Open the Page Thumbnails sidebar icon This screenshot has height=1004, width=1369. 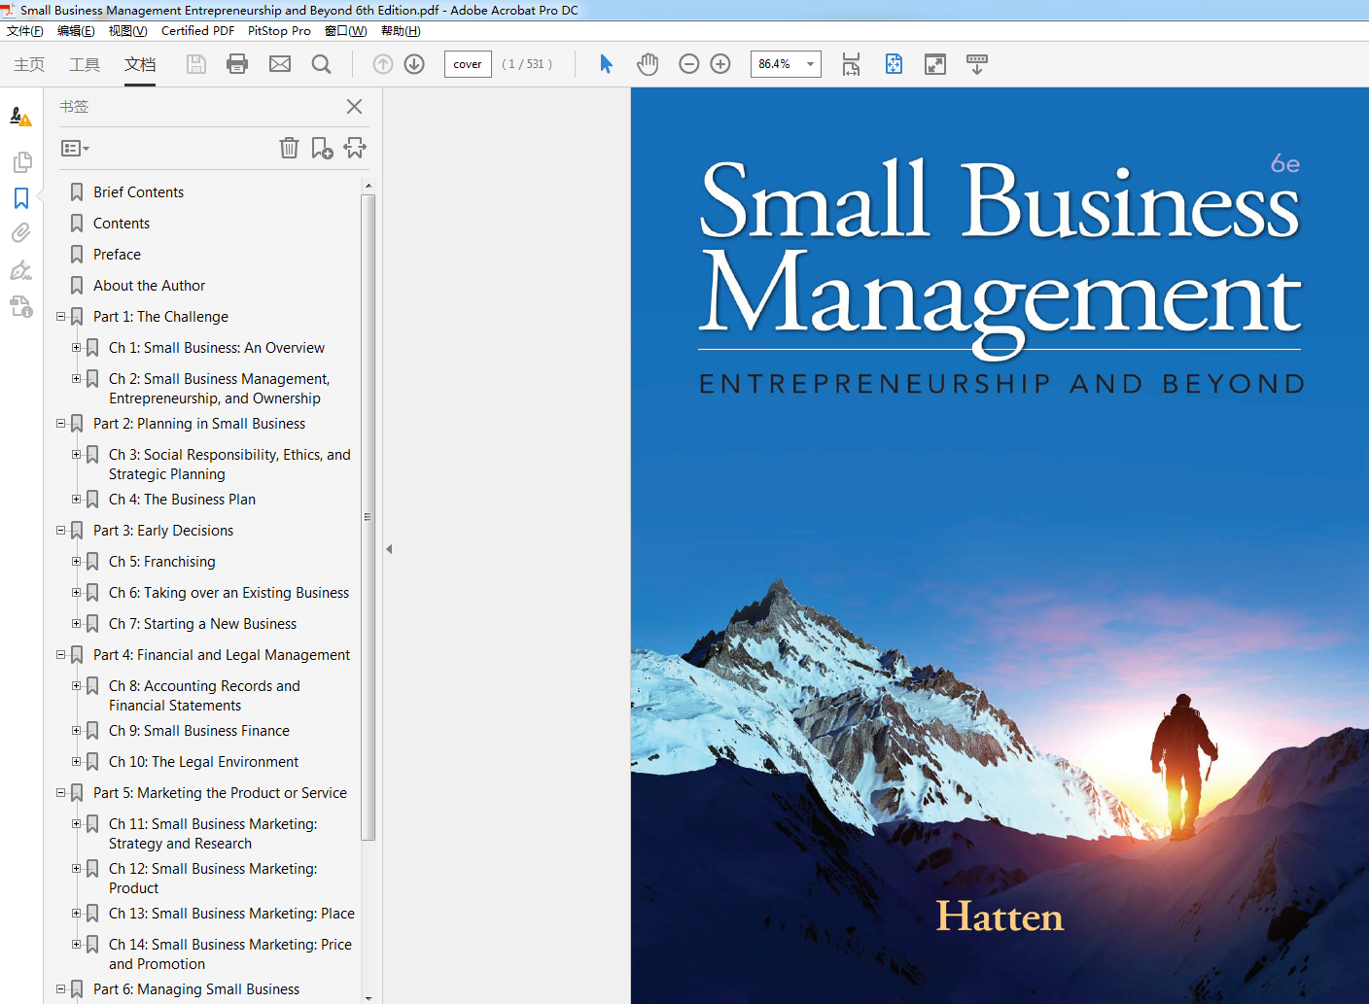click(21, 162)
